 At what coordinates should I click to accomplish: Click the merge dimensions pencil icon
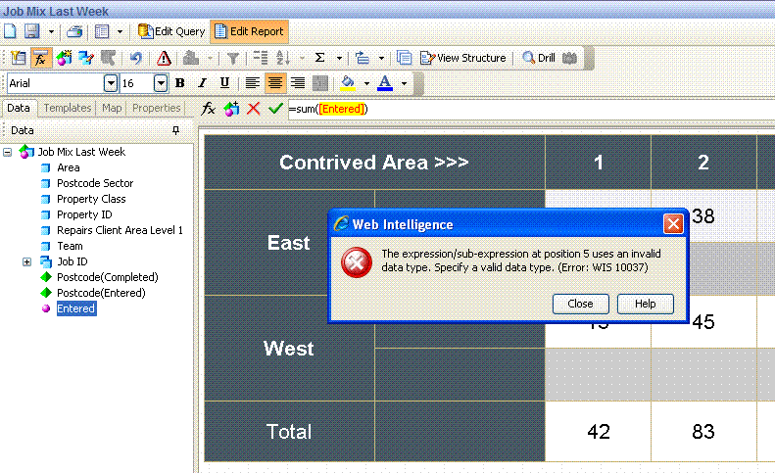pyautogui.click(x=85, y=58)
